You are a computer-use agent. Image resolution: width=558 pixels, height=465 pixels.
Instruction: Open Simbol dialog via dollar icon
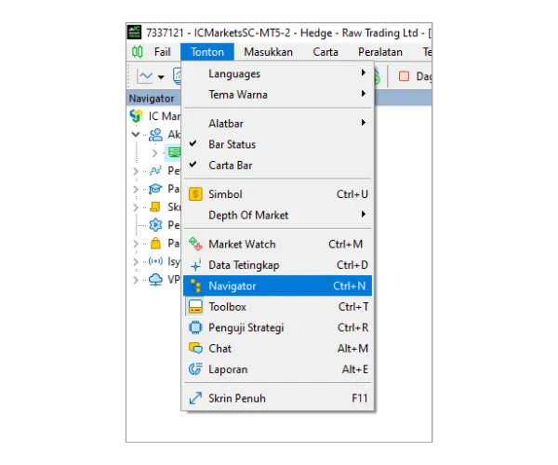click(x=195, y=194)
